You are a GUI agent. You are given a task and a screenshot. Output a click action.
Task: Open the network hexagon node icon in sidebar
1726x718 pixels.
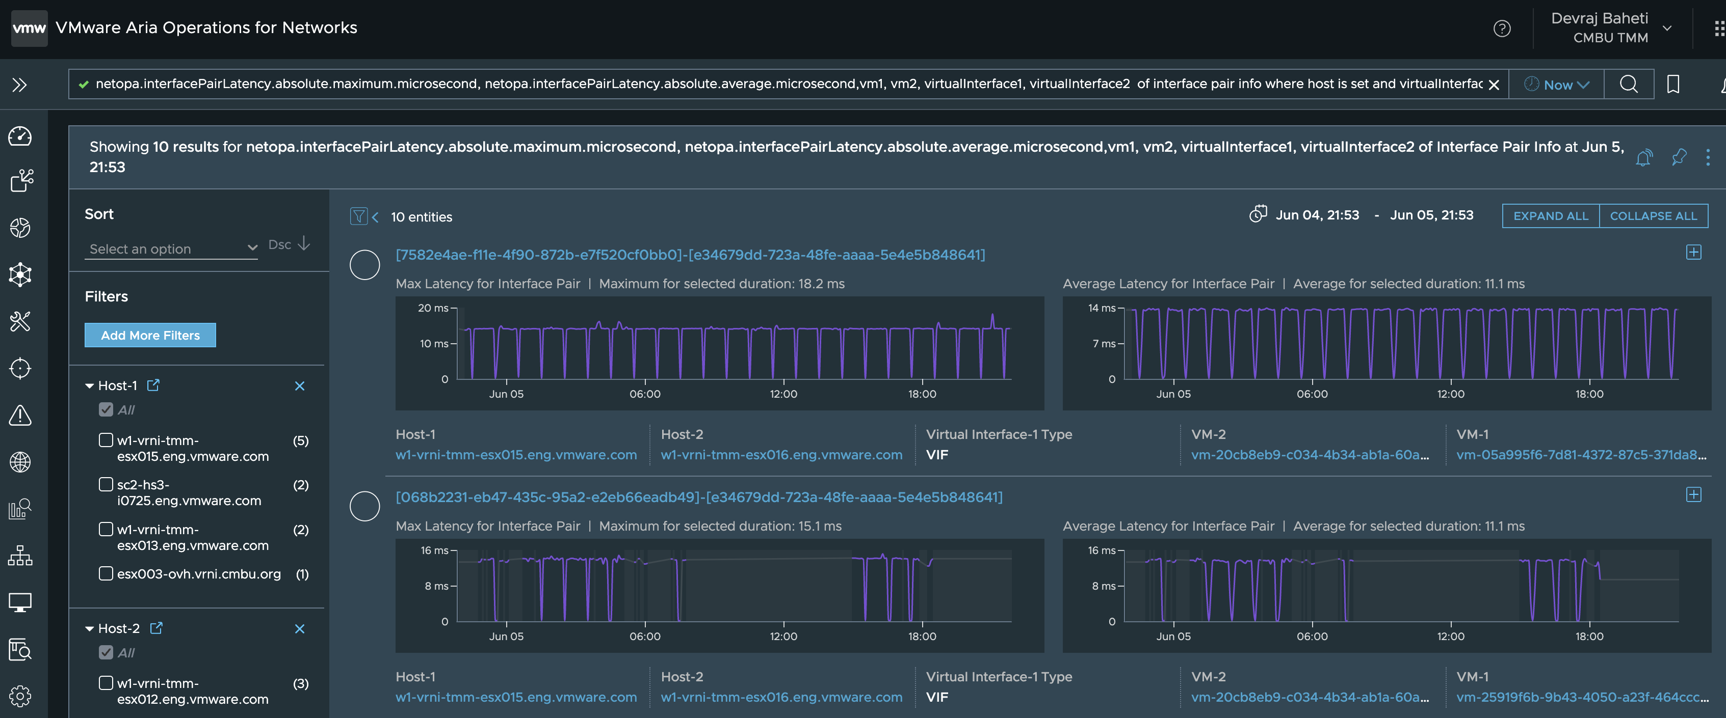[20, 274]
